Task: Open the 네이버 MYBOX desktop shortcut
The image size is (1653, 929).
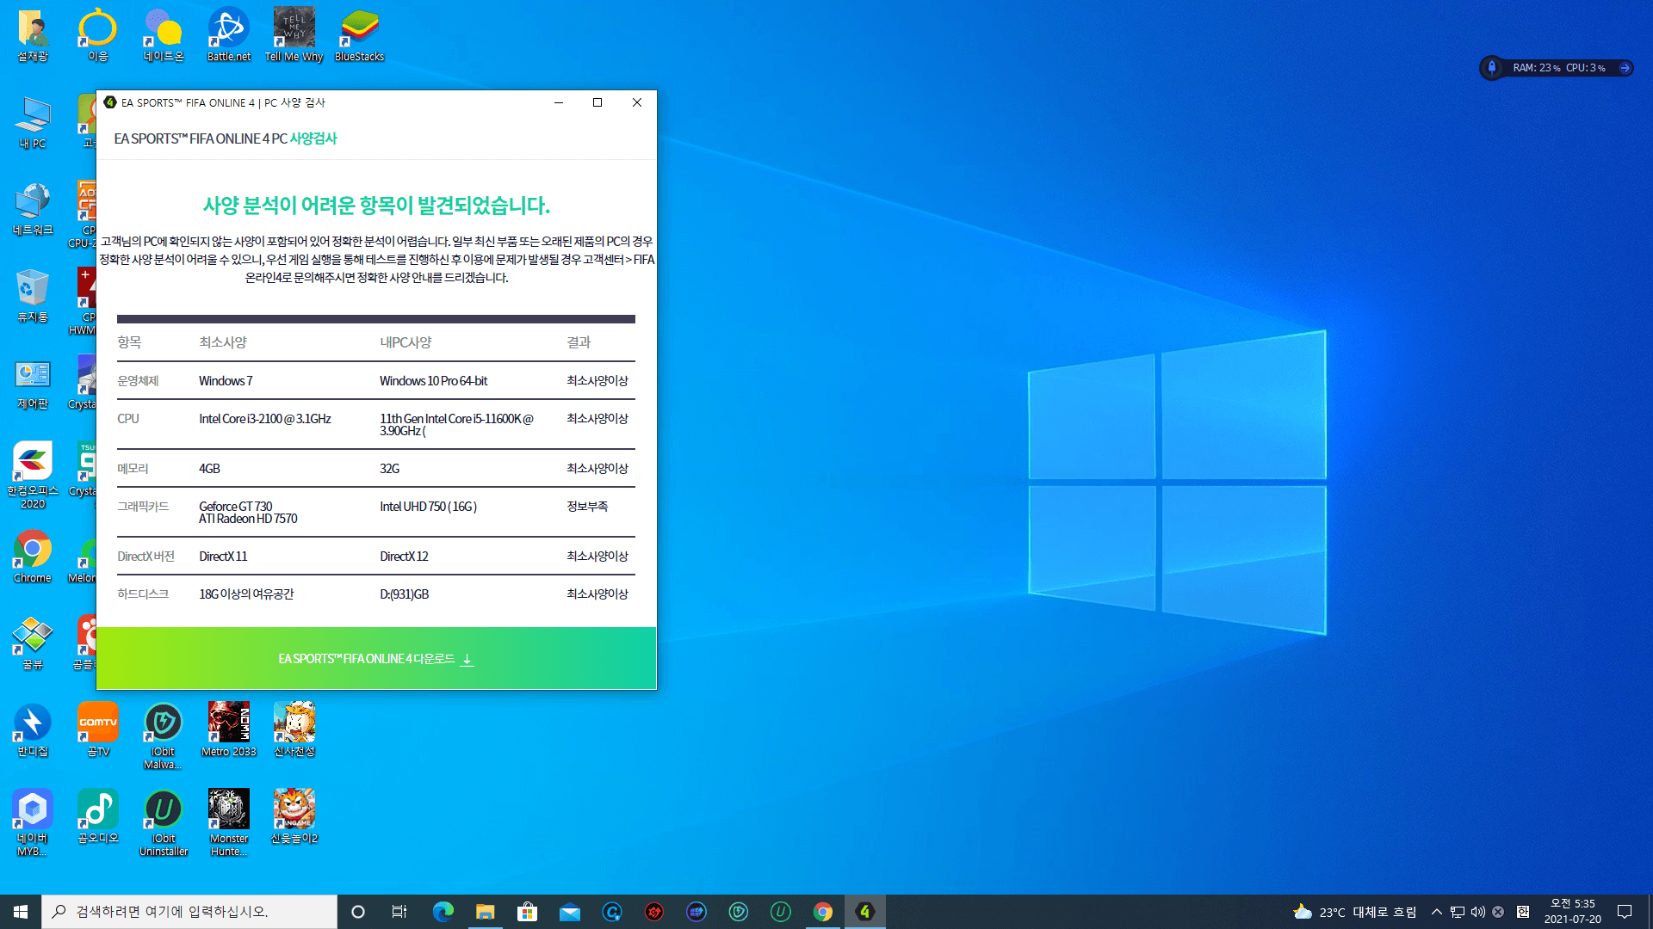Action: point(33,823)
